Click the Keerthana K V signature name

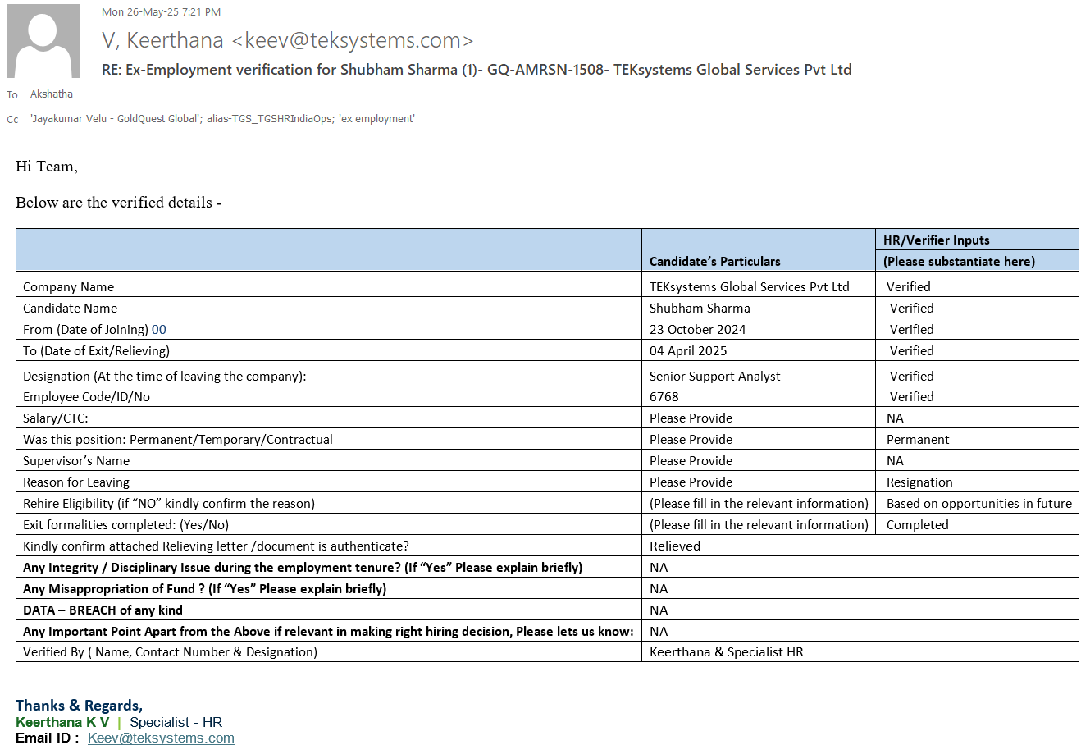click(62, 722)
